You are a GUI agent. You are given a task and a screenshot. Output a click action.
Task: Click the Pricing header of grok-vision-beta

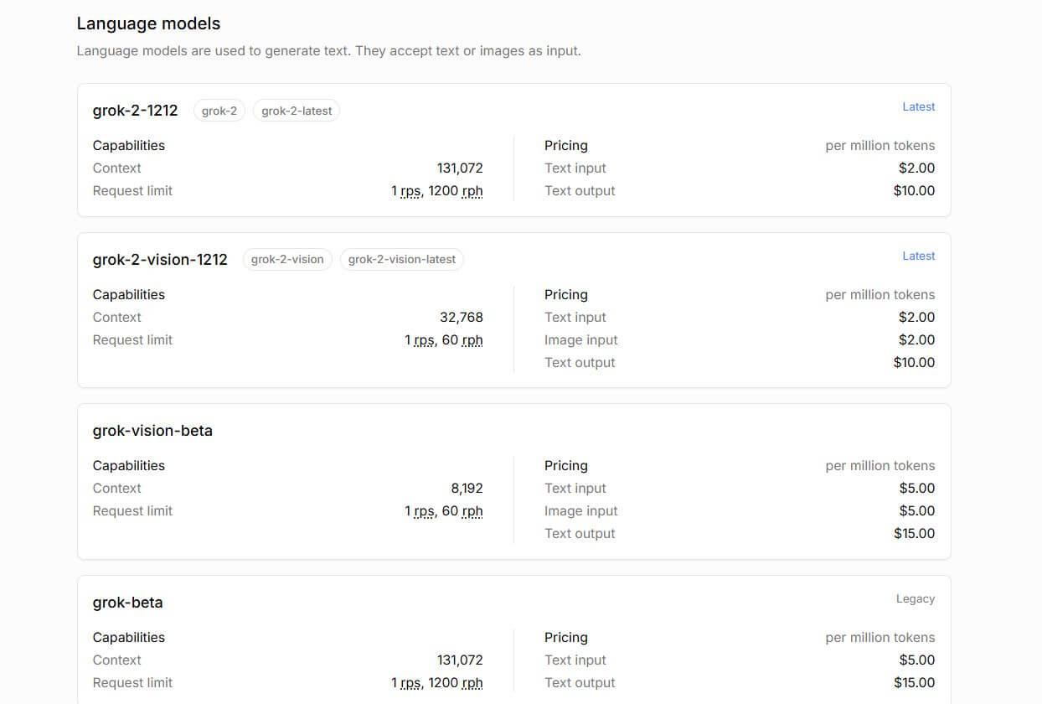566,465
